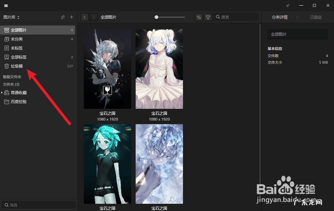Pin the window on top

click(x=288, y=6)
